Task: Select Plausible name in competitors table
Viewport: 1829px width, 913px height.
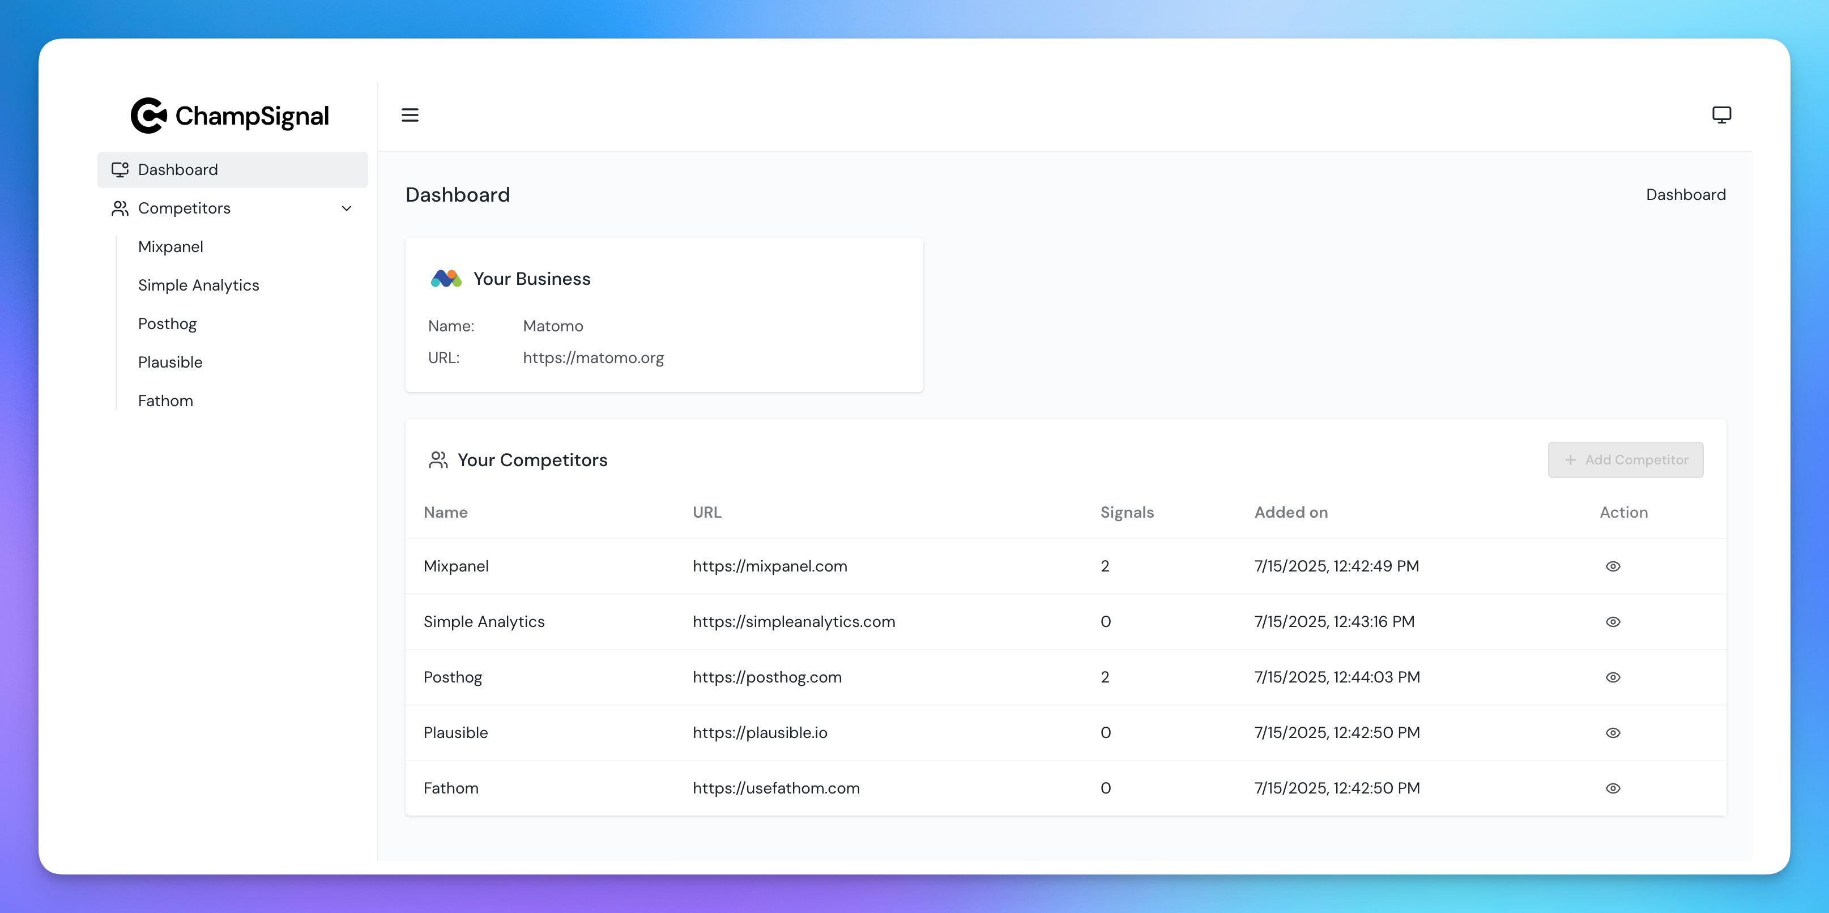Action: (x=455, y=733)
